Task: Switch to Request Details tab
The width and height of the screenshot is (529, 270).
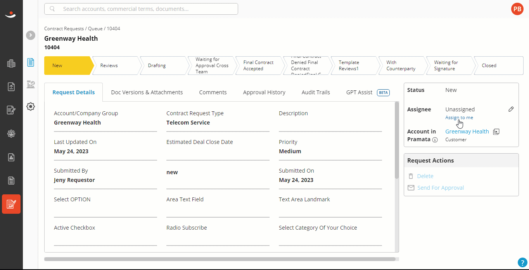Action: pos(74,92)
